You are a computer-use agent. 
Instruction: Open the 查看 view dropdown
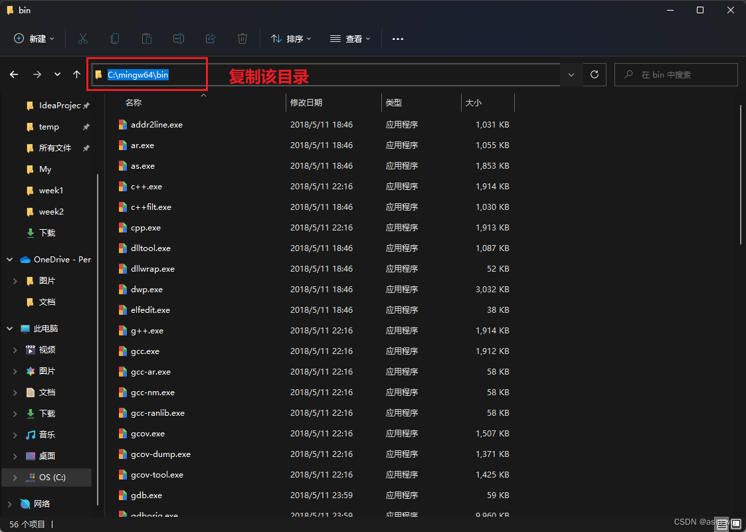[x=350, y=39]
